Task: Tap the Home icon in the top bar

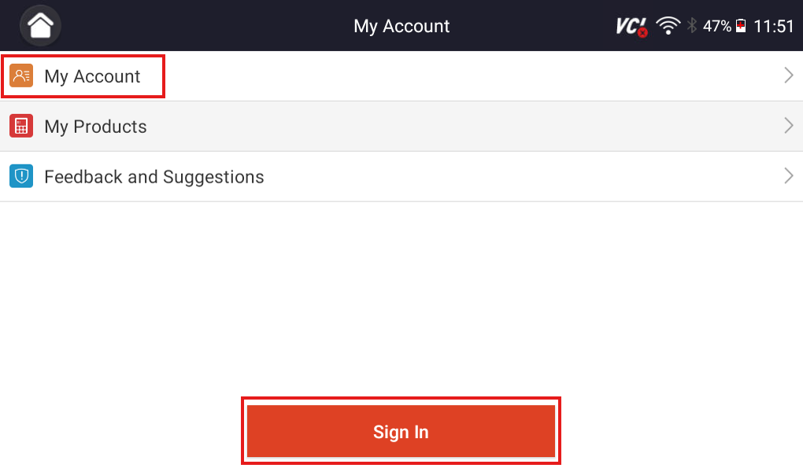Action: (x=39, y=25)
